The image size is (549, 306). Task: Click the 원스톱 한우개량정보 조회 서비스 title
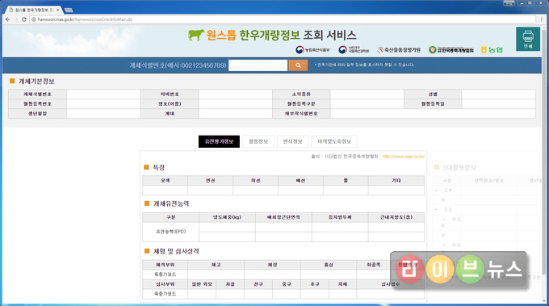tap(281, 35)
